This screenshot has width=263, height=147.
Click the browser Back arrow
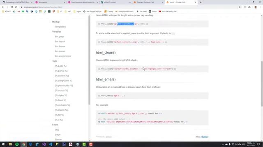(x=3, y=7)
